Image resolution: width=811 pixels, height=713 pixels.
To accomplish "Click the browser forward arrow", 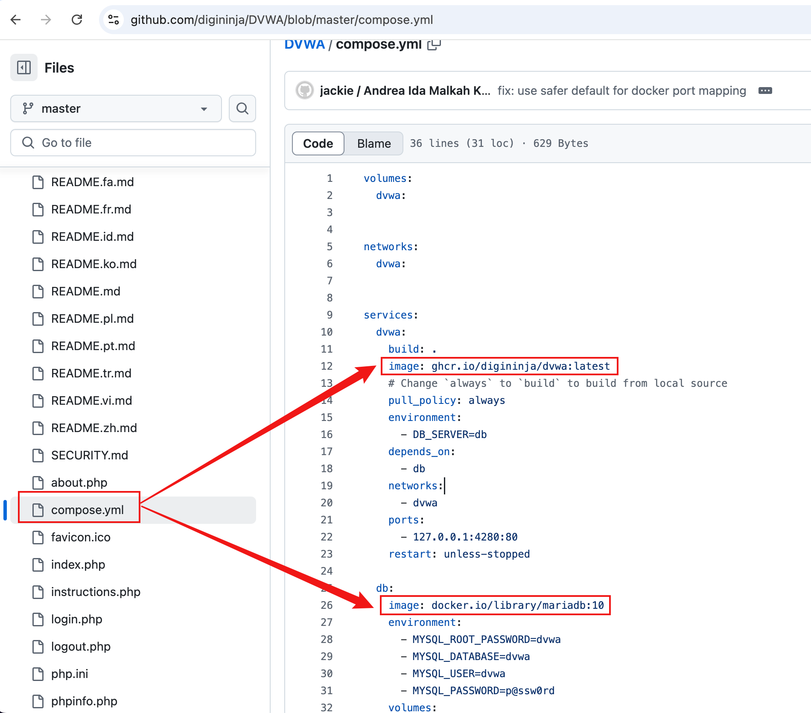I will (46, 20).
